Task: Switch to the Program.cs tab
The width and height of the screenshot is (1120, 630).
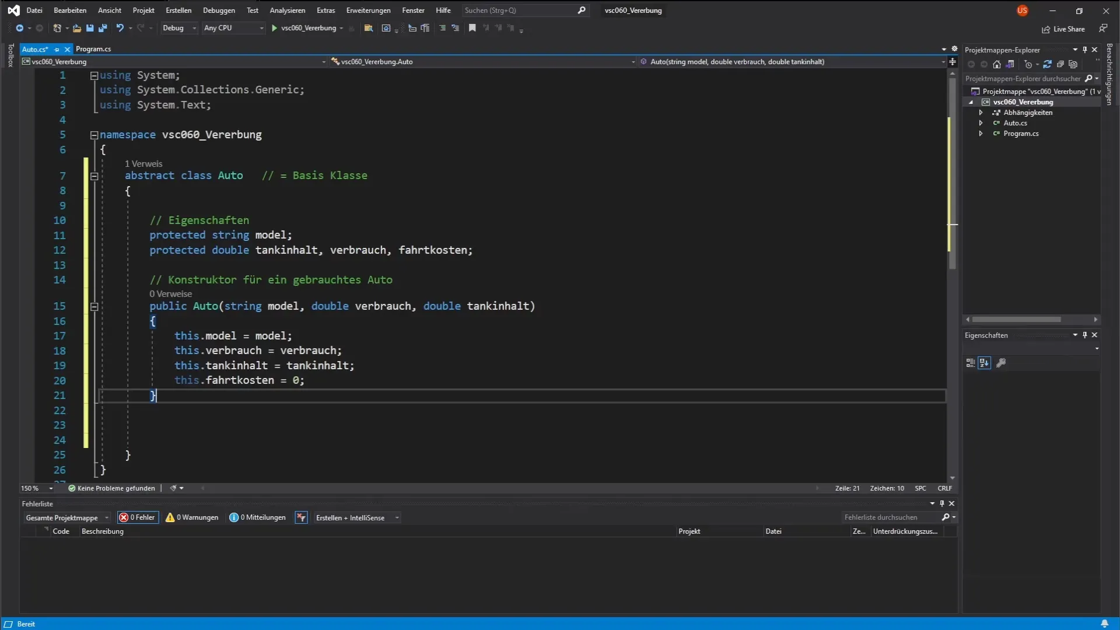Action: (x=93, y=49)
